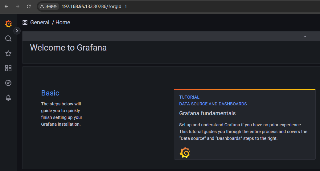This screenshot has height=171, width=320.
Task: Open the Grafana fundamentals tutorial card
Action: click(x=244, y=124)
